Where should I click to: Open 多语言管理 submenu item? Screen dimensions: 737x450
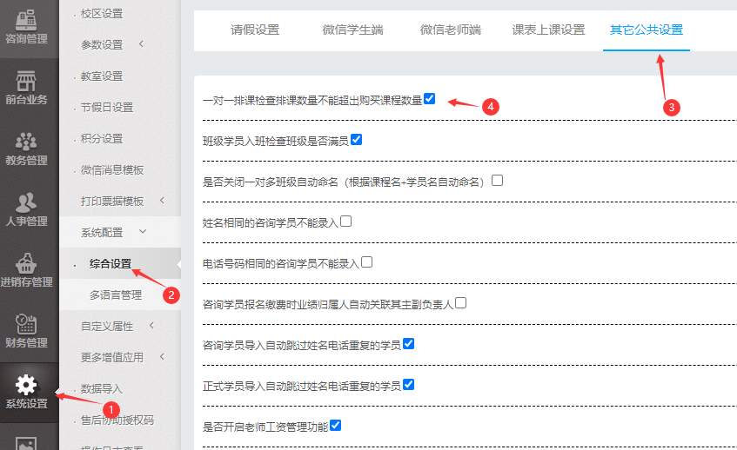[116, 295]
